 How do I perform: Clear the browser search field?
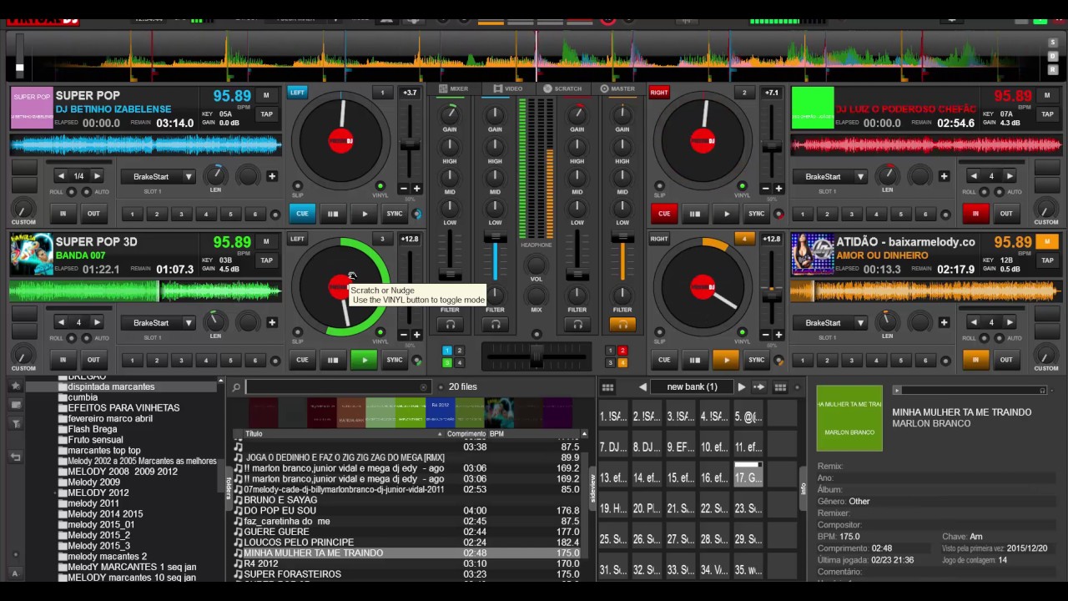[425, 387]
